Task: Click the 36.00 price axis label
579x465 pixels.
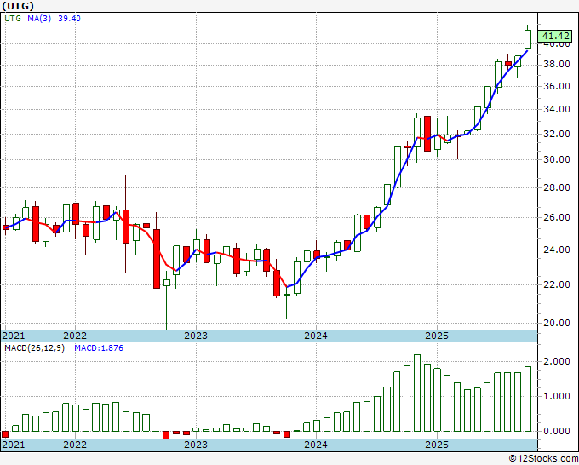Action: (557, 86)
